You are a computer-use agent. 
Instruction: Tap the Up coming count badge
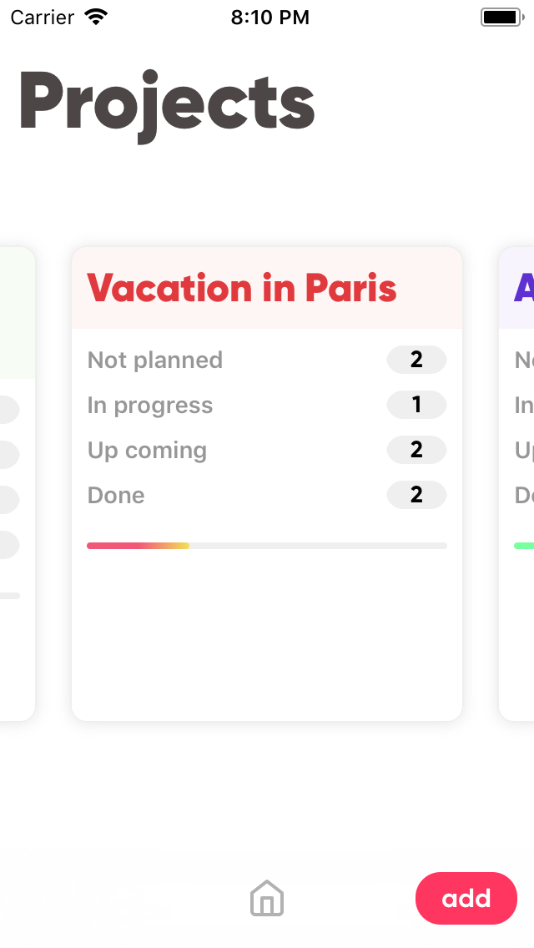[416, 451]
